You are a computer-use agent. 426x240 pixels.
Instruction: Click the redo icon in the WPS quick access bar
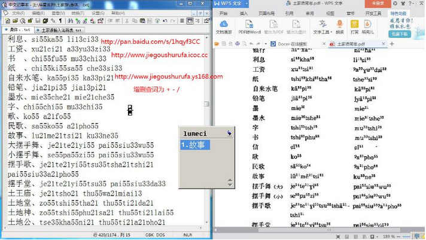point(258,44)
